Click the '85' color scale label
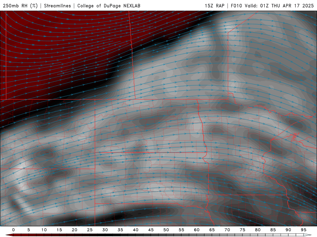The height and width of the screenshot is (237, 317). pyautogui.click(x=273, y=230)
